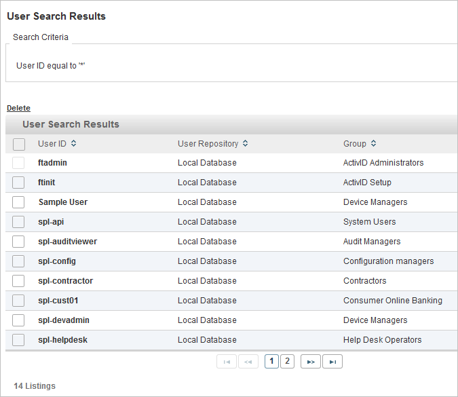Check the box for ftadmin

(18, 163)
